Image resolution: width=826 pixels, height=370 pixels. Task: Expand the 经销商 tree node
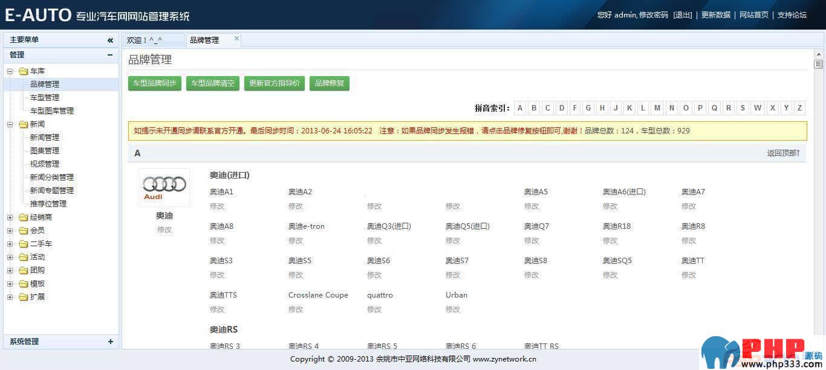(10, 217)
